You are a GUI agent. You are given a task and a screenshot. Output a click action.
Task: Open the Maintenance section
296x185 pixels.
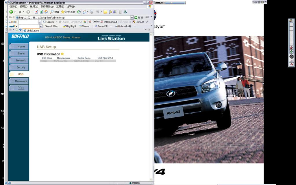click(19, 81)
